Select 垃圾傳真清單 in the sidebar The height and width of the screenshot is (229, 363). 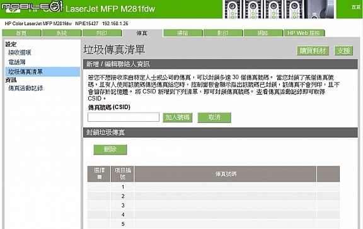point(42,72)
